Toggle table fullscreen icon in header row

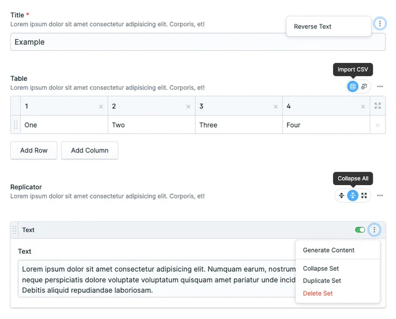[x=377, y=106]
